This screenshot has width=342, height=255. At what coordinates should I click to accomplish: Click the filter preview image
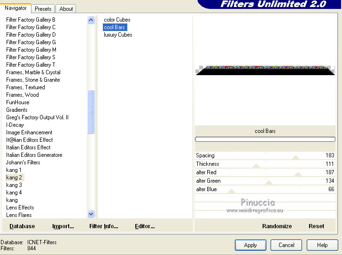[x=265, y=70]
